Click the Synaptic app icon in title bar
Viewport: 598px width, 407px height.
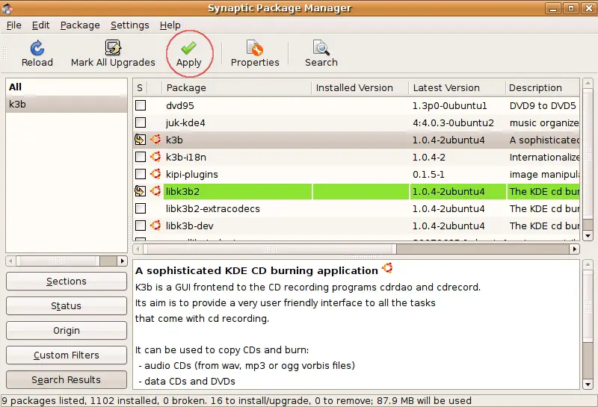[x=7, y=8]
